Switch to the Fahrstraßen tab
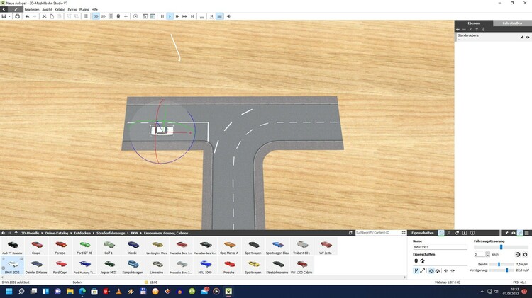This screenshot has width=532, height=298. coord(512,23)
